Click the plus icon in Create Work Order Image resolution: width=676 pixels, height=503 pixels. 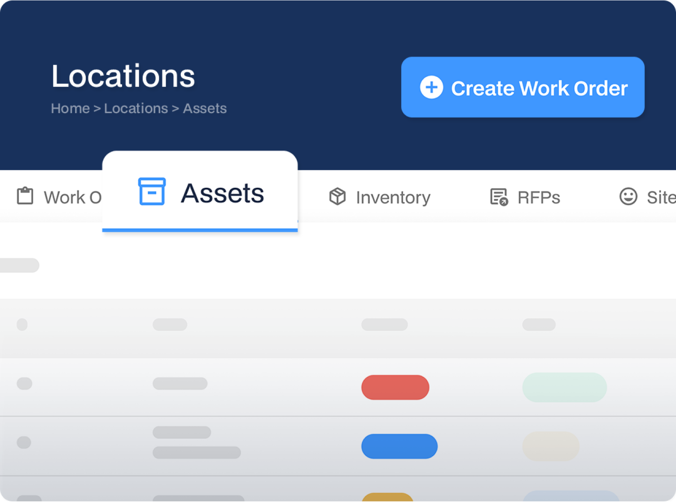431,88
